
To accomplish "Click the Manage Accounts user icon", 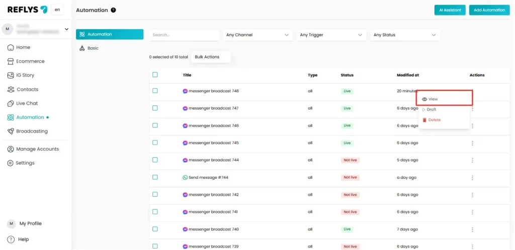I will [11, 149].
